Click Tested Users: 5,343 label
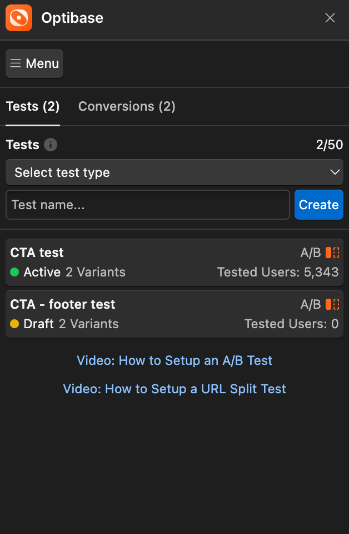Viewport: 349px width, 534px height. pos(277,272)
